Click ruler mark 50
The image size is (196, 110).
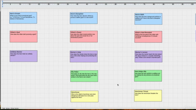point(96,4)
